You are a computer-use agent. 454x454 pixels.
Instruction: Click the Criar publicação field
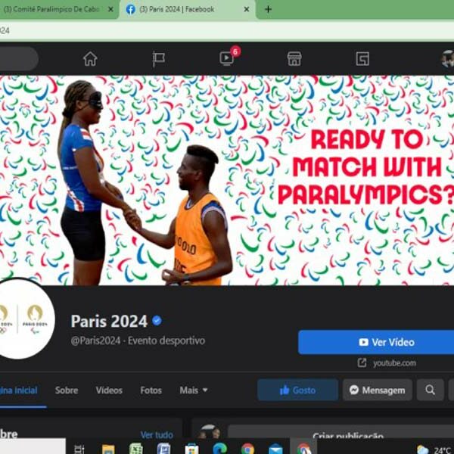[x=340, y=433]
